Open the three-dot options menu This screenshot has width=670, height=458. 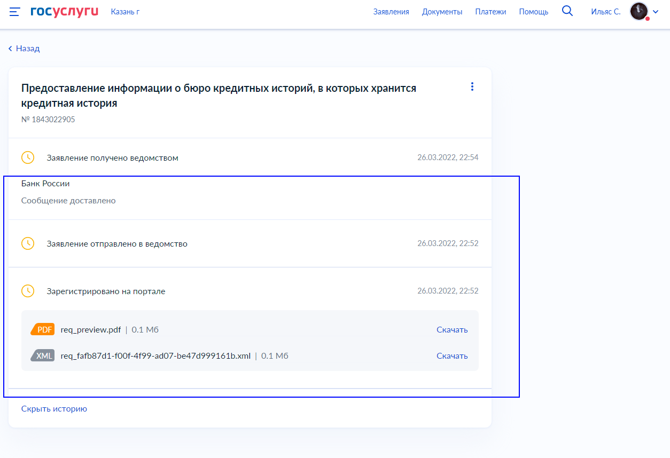(x=472, y=86)
